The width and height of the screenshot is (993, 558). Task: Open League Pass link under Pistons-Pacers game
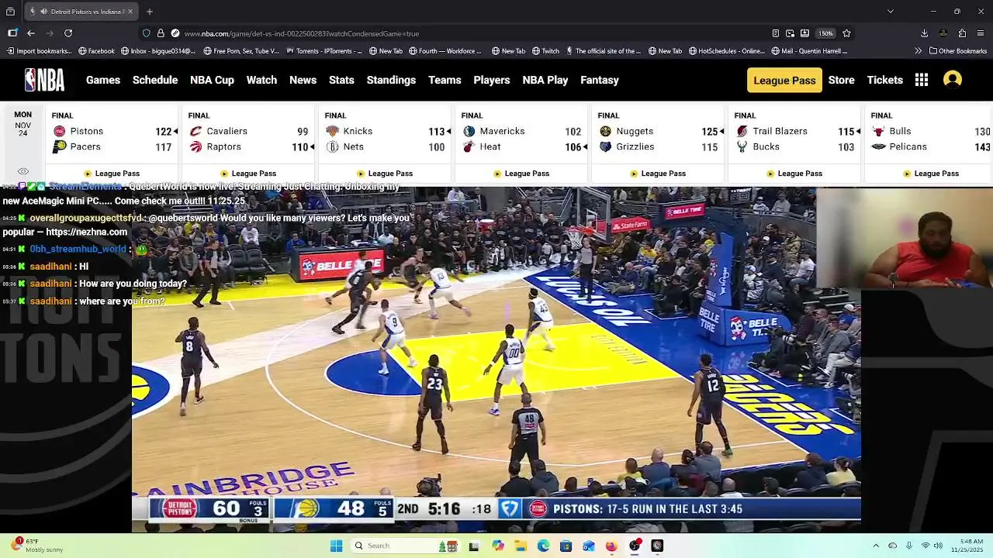(x=112, y=174)
